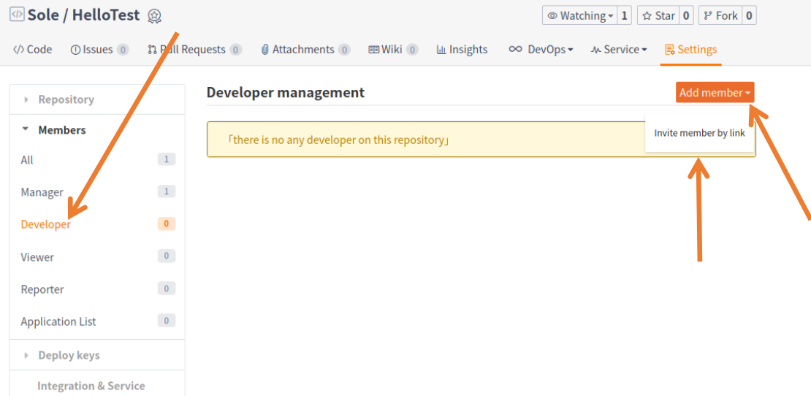Click the fork icon in Fork button
The height and width of the screenshot is (396, 811).
tap(708, 16)
